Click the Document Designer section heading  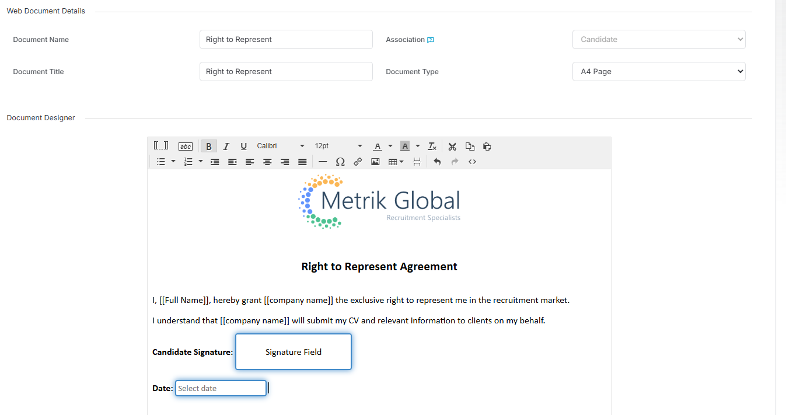[x=41, y=118]
